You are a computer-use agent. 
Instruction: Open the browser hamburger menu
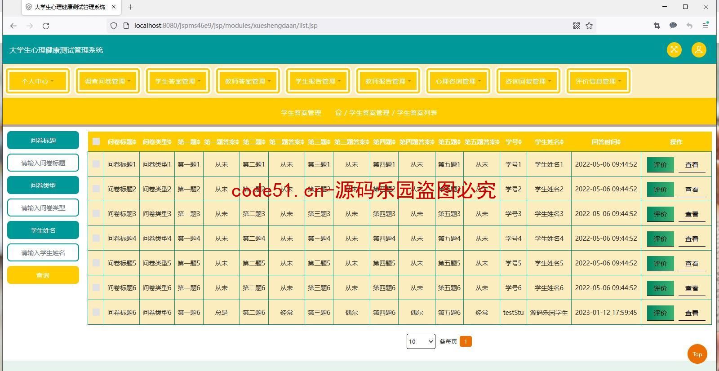(x=706, y=26)
